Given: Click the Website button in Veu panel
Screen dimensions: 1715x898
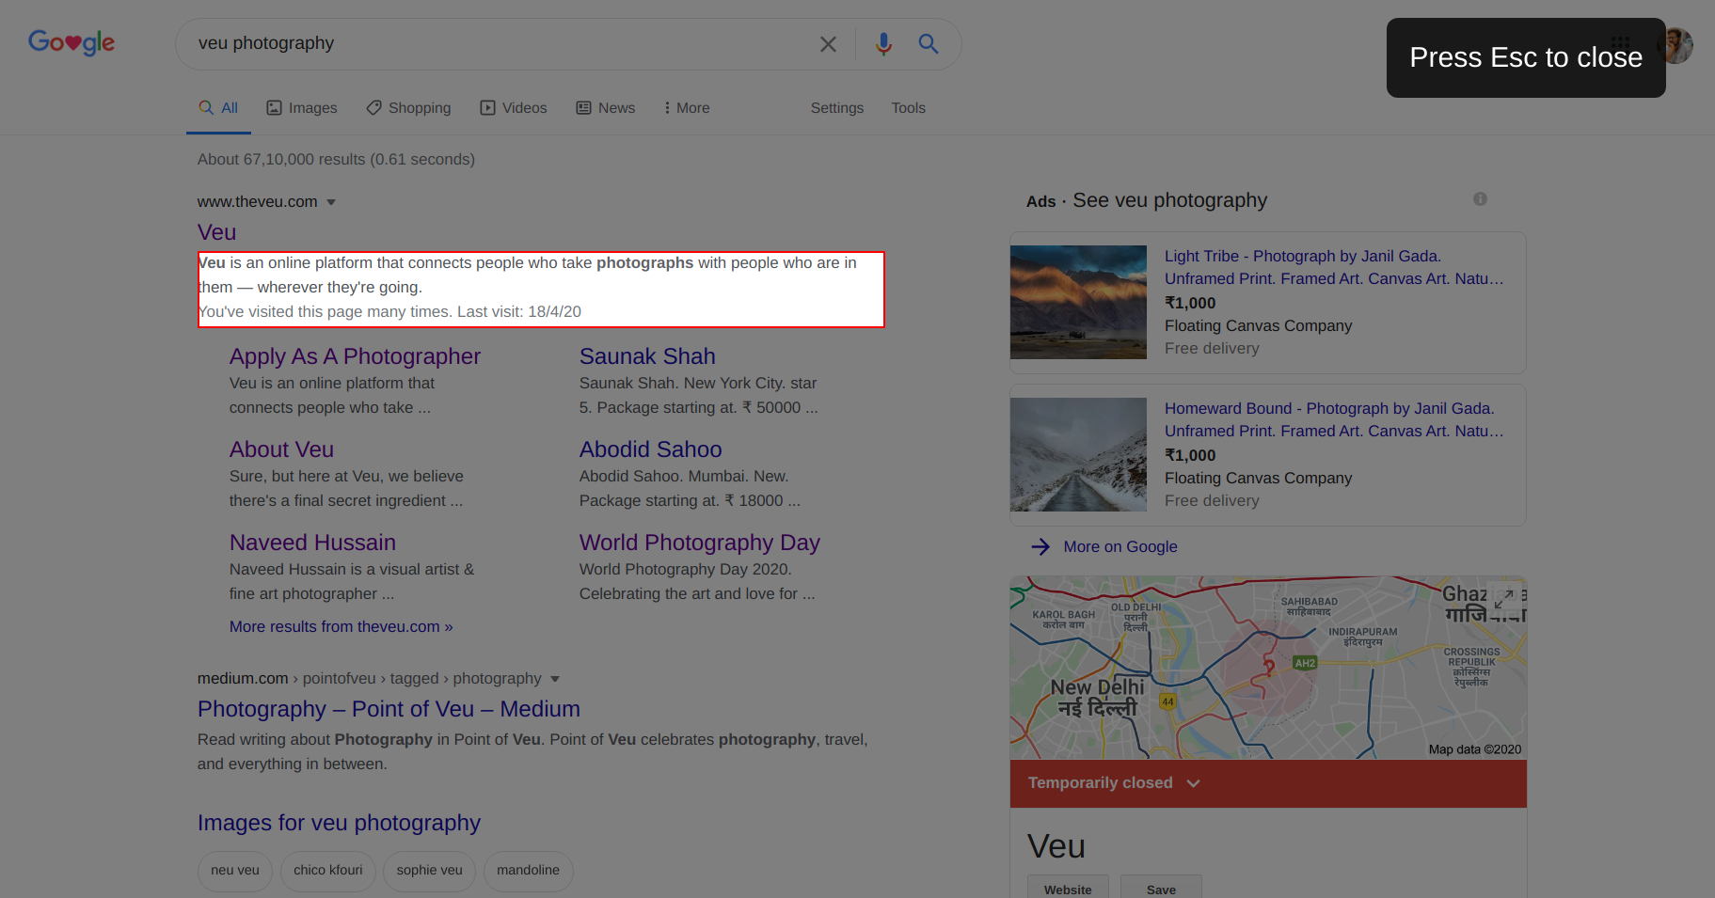Looking at the screenshot, I should tap(1068, 889).
